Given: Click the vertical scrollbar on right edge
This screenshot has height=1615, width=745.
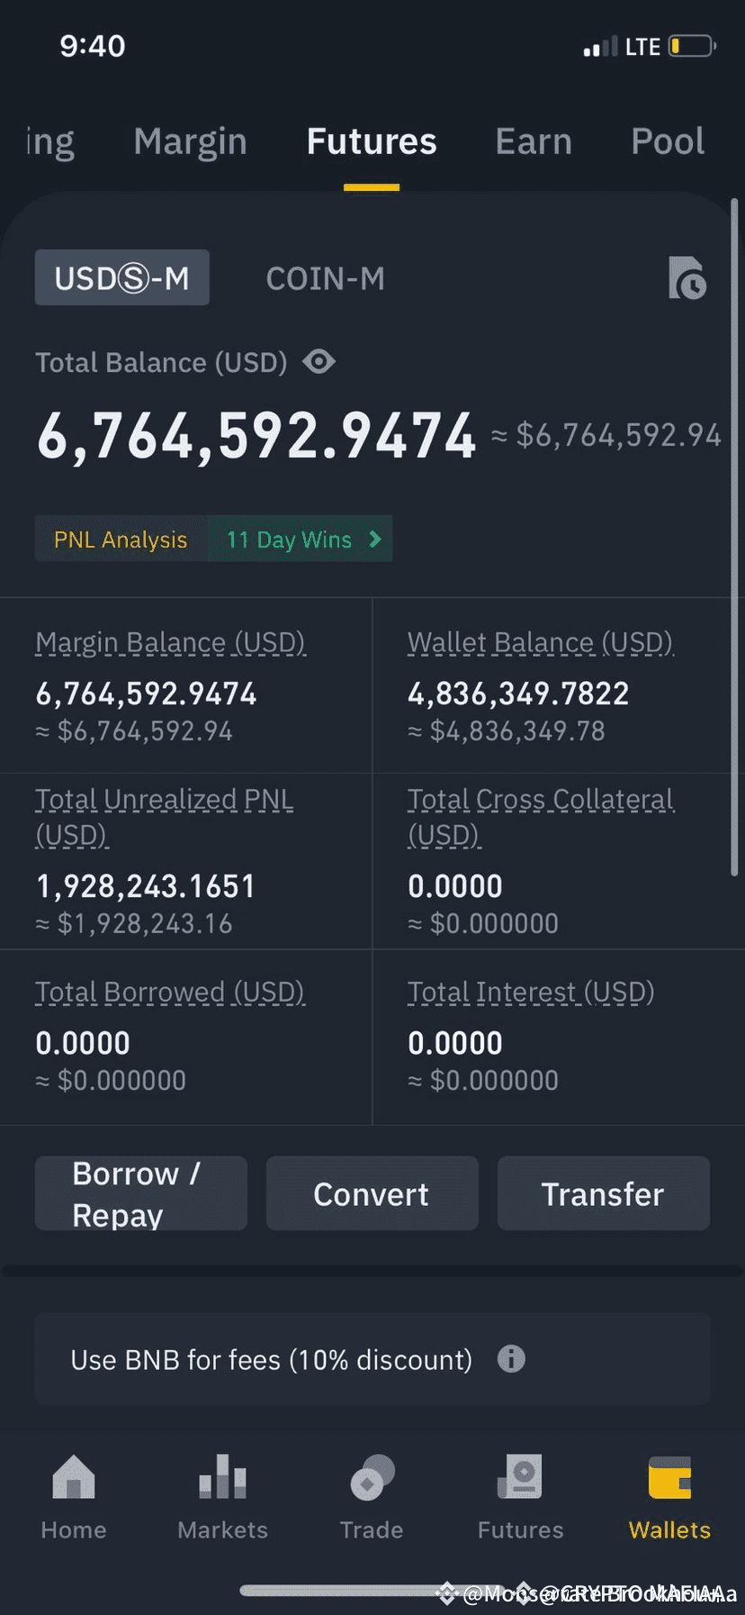Looking at the screenshot, I should [734, 538].
